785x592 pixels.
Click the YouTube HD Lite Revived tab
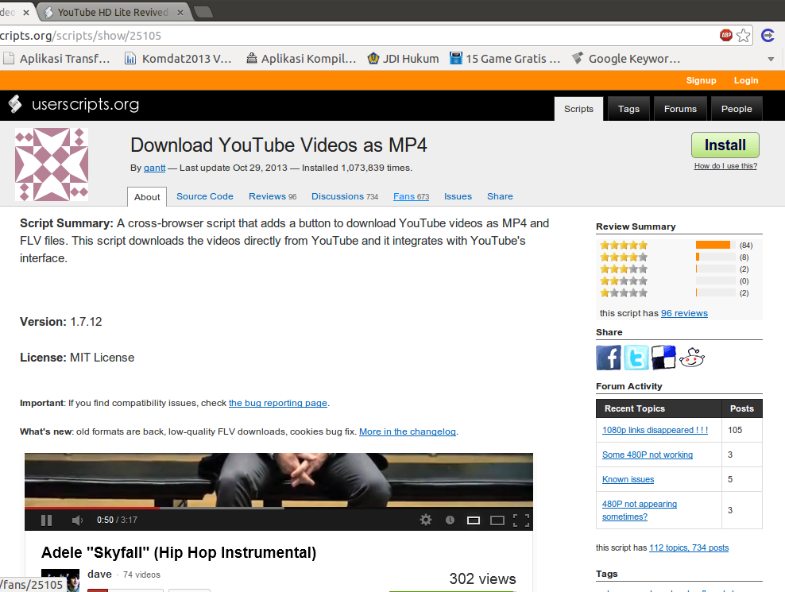[x=113, y=12]
